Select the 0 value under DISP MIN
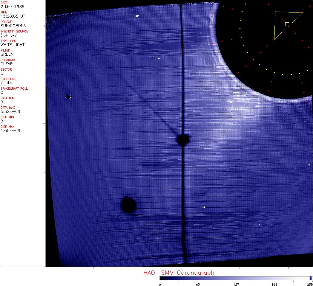Screen dimensions: 313x286 pos(2,121)
